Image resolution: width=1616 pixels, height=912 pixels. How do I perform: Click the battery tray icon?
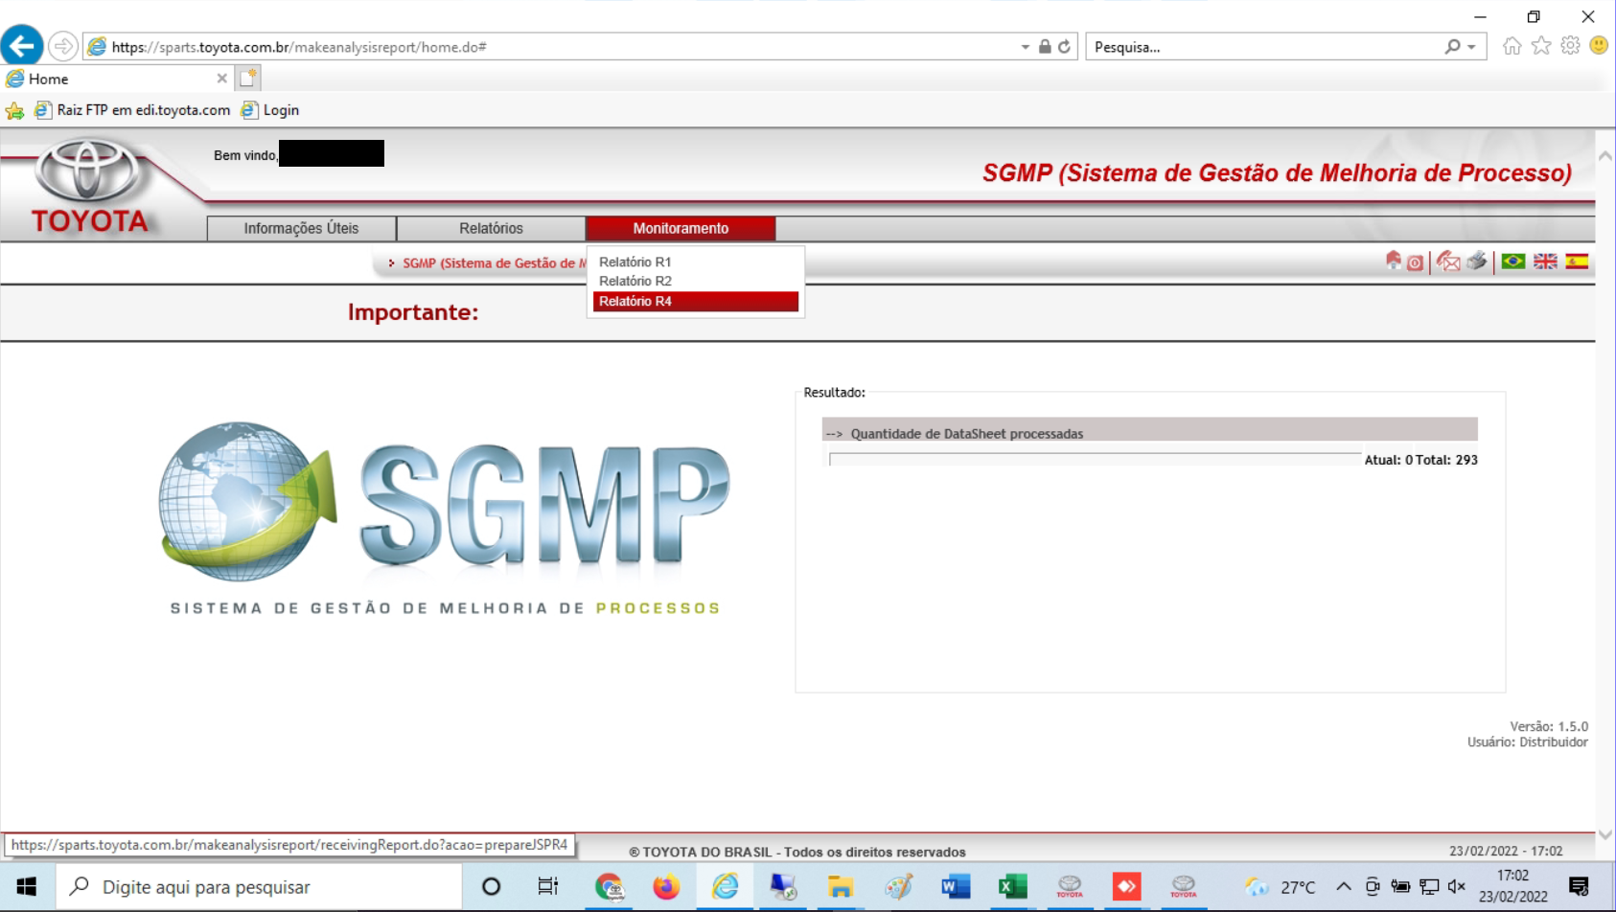pos(1400,887)
